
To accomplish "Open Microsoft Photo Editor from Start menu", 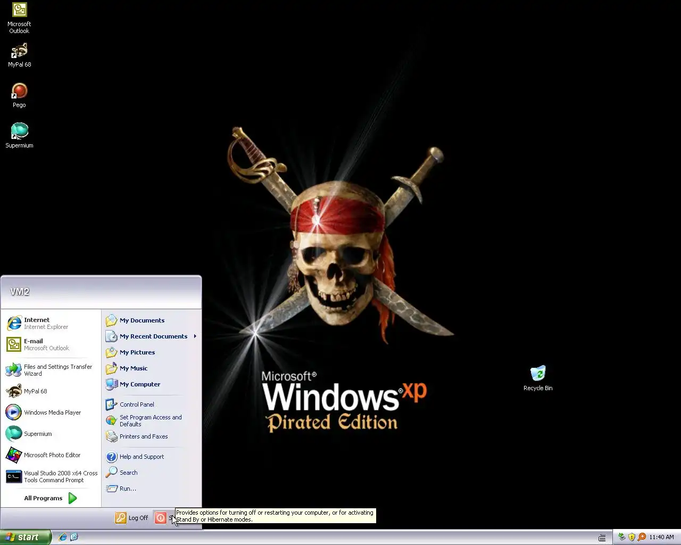I will (51, 455).
